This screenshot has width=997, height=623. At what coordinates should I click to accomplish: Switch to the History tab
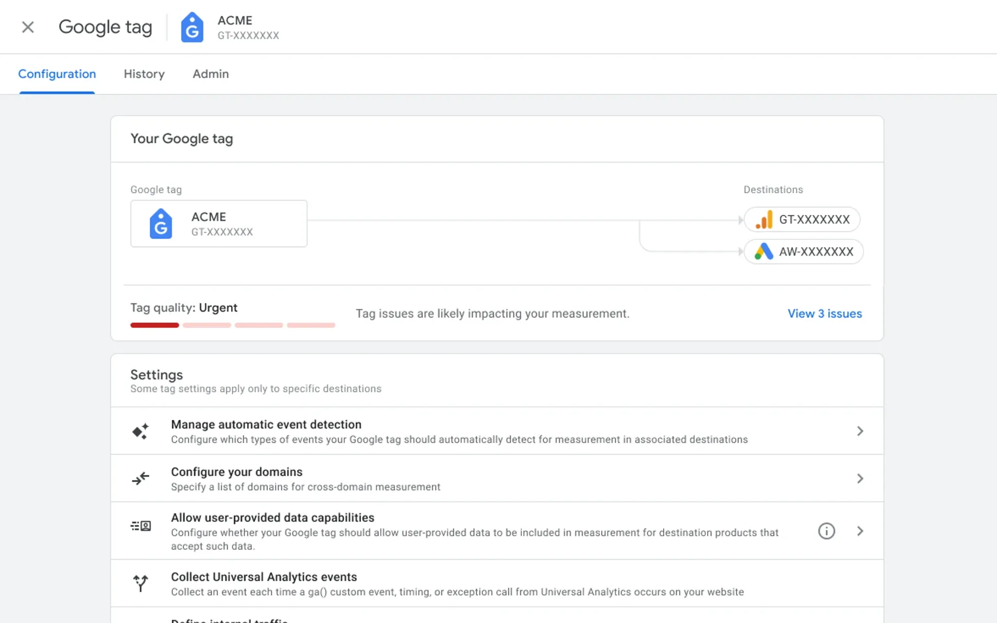(x=144, y=74)
